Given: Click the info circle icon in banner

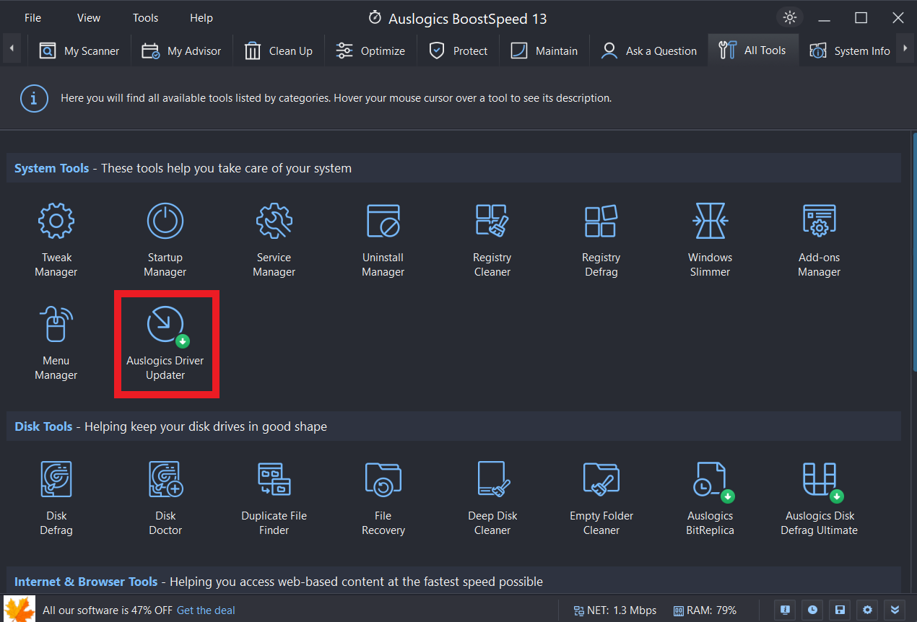Looking at the screenshot, I should (x=34, y=98).
